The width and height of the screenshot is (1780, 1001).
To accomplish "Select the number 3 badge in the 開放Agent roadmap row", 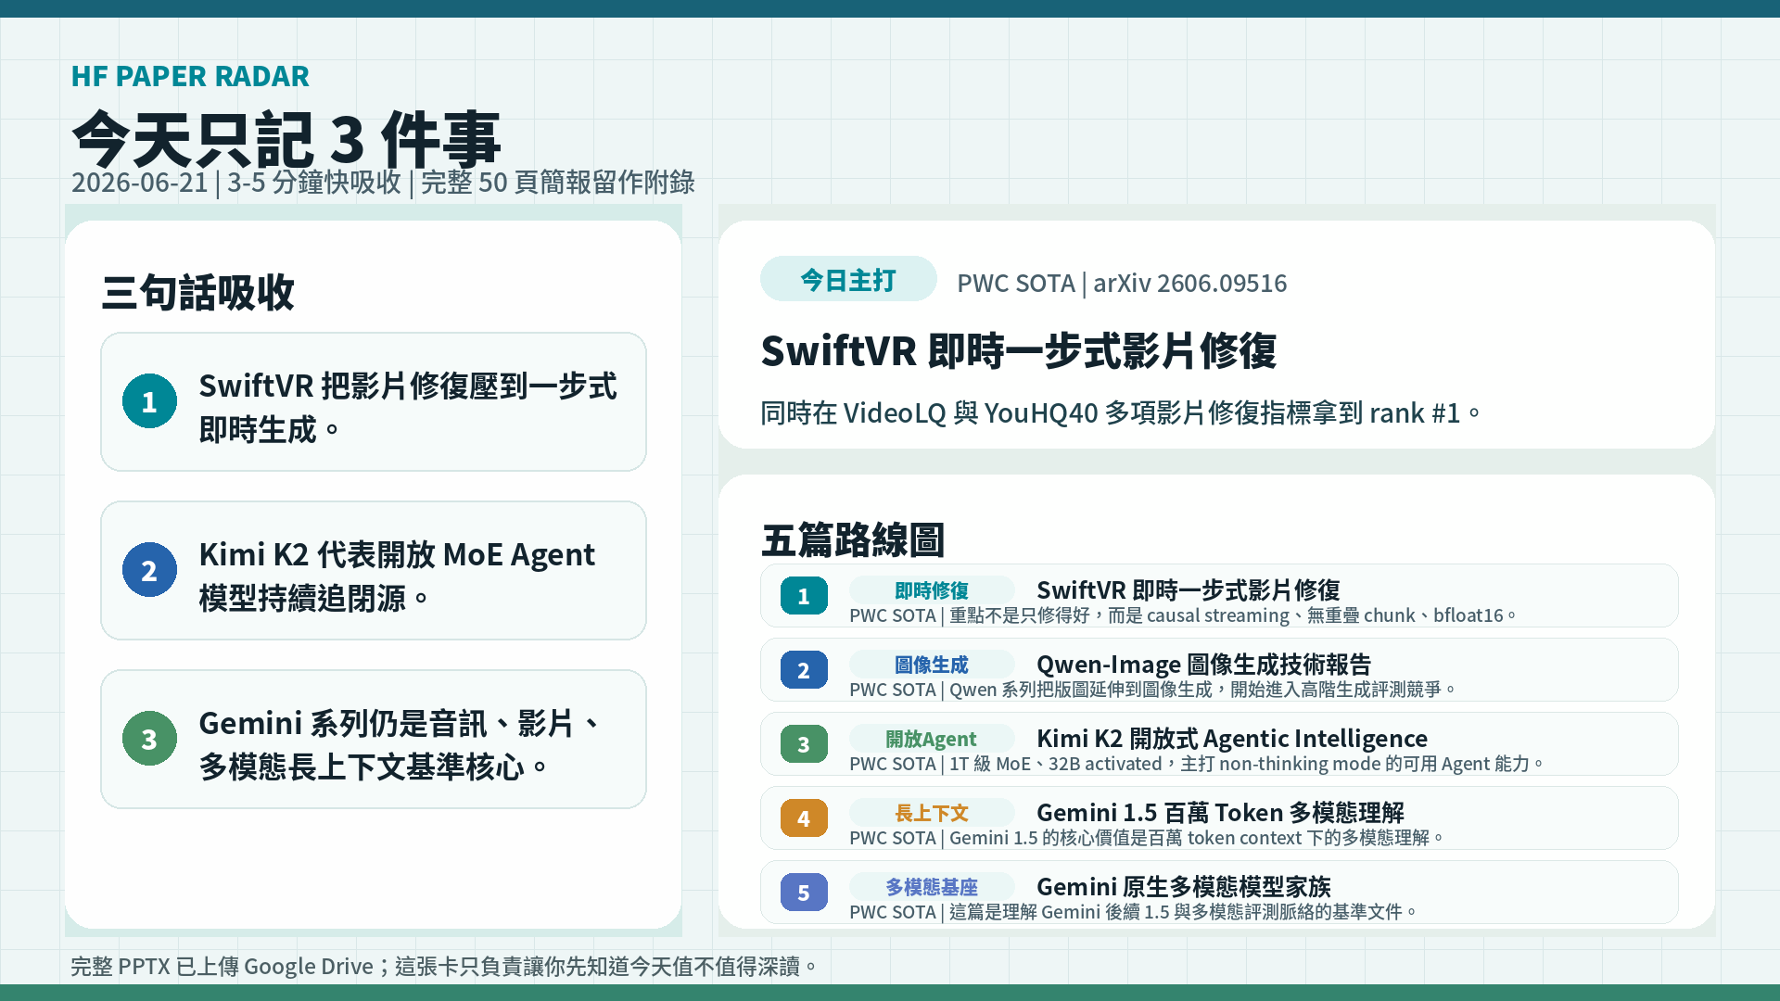I will (804, 744).
